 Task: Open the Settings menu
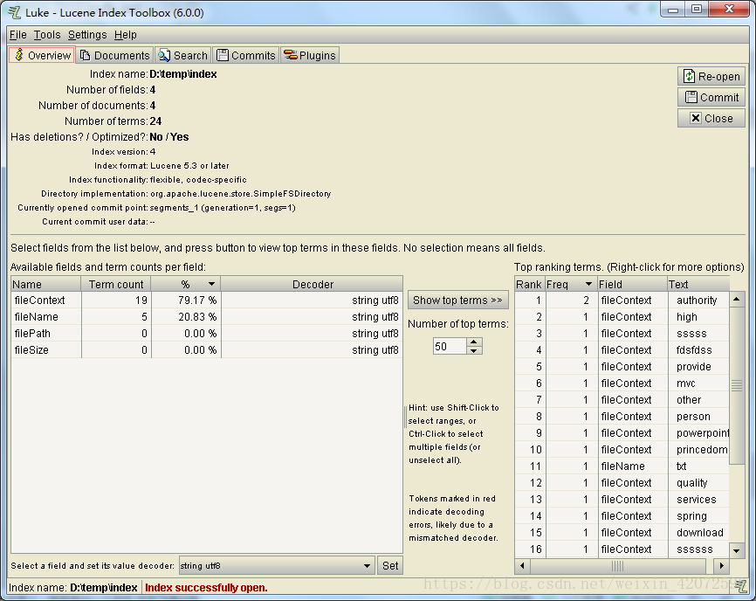tap(87, 35)
